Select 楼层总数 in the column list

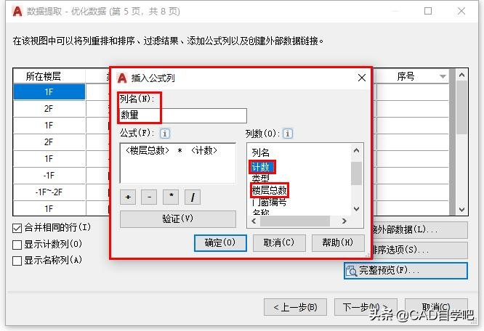click(270, 190)
